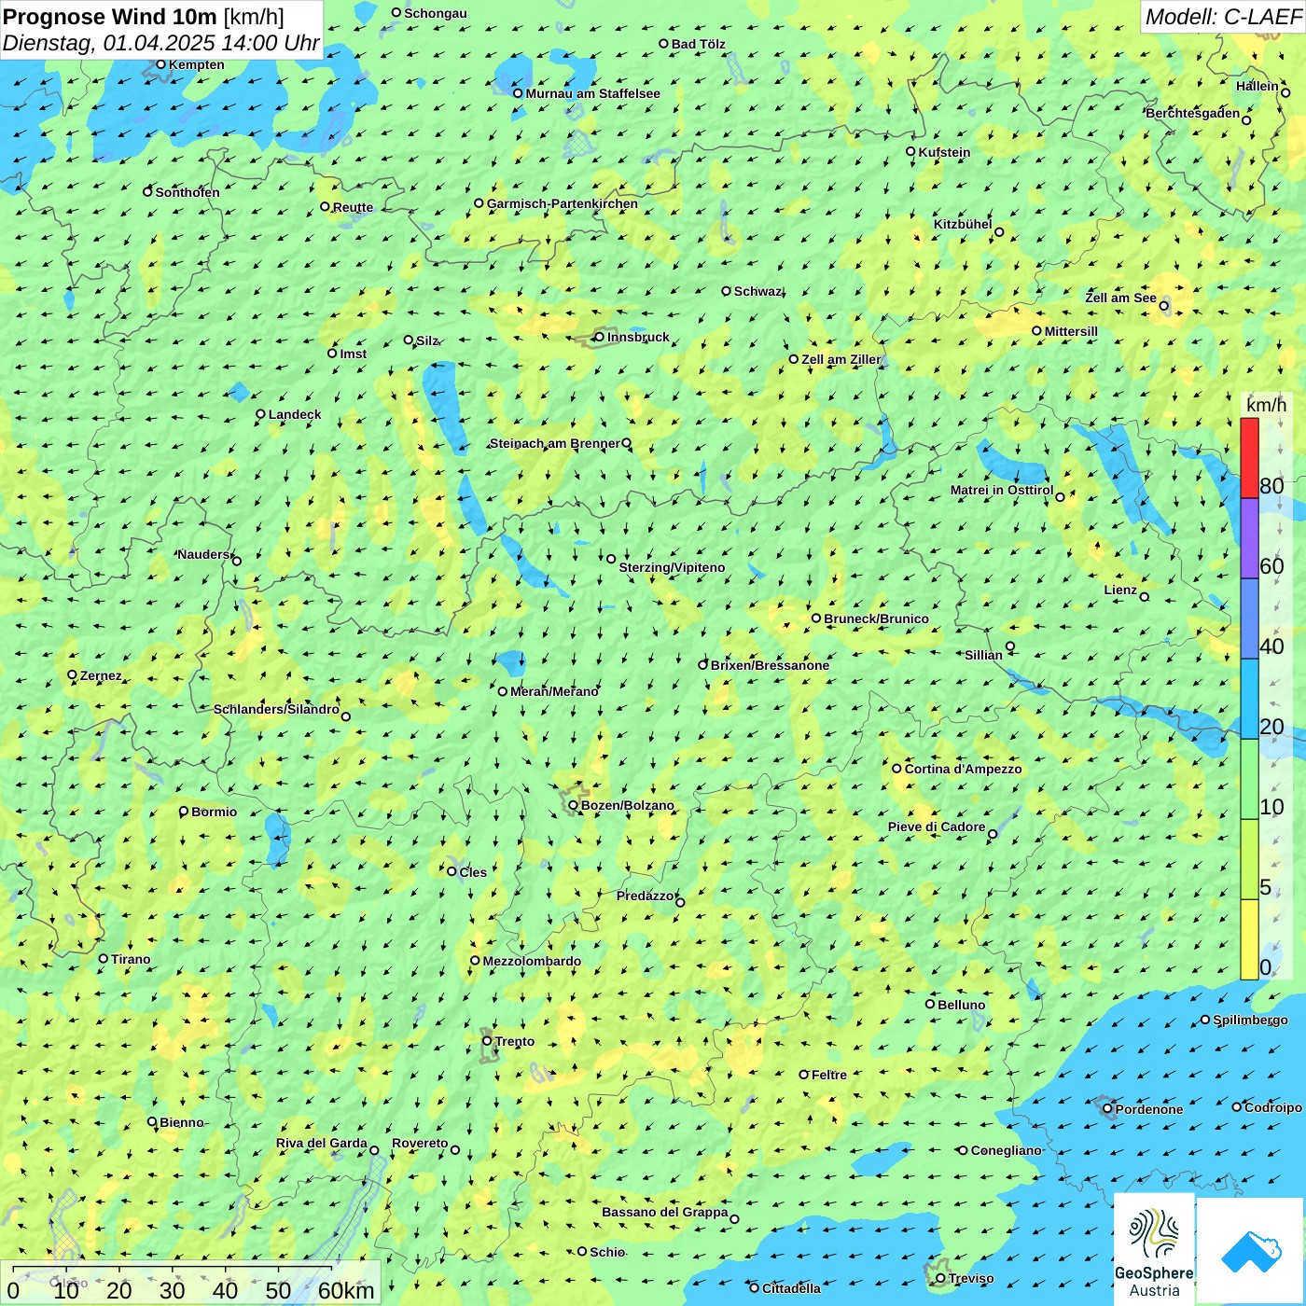Select the Spilimbergo label

tap(1250, 1020)
